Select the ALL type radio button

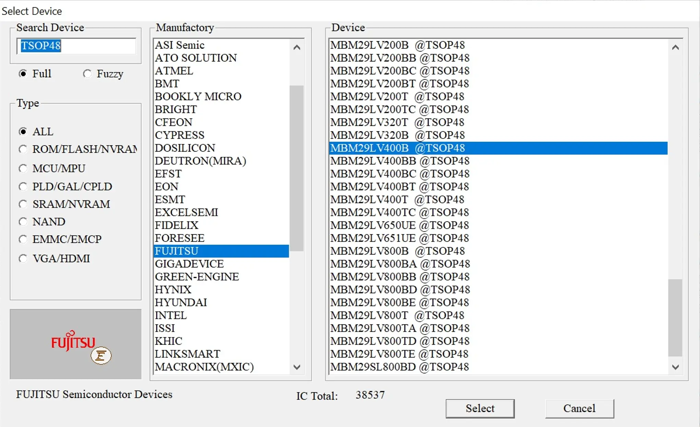tap(23, 132)
